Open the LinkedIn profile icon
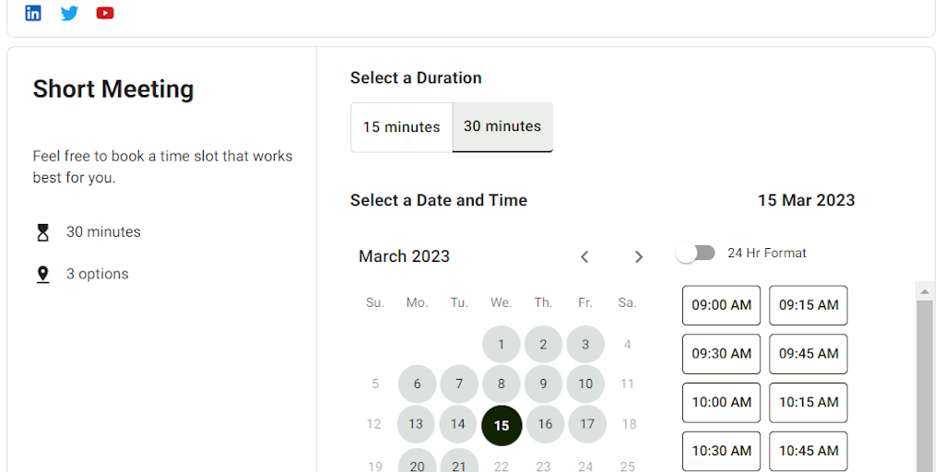 (33, 13)
